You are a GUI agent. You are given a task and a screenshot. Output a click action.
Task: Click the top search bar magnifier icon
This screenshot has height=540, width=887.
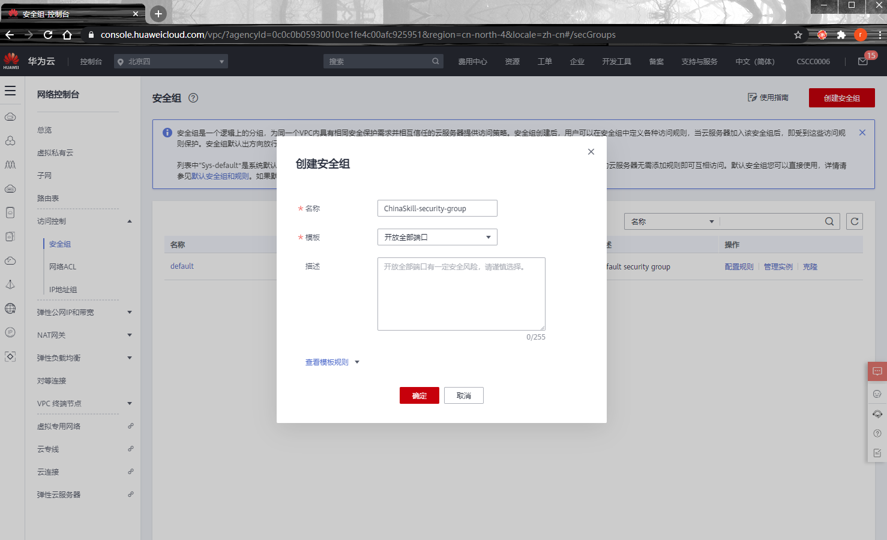[436, 61]
